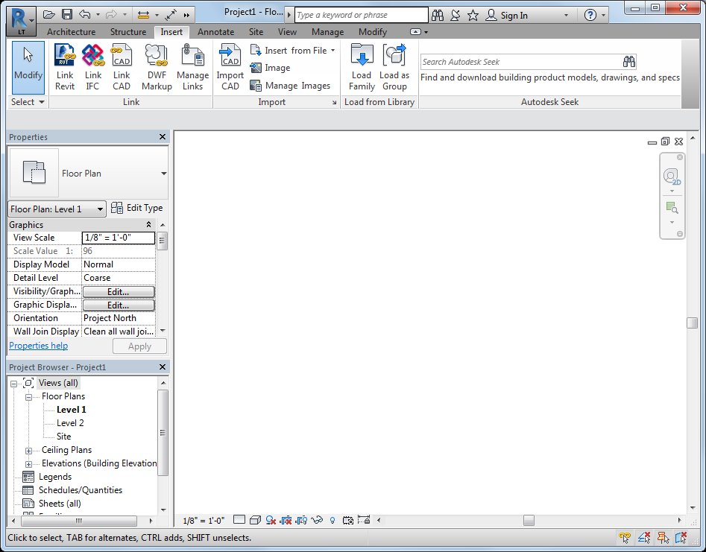
Task: Undo the last action
Action: (85, 15)
